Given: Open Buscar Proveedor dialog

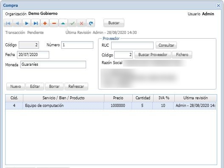Looking at the screenshot, I should (153, 55).
